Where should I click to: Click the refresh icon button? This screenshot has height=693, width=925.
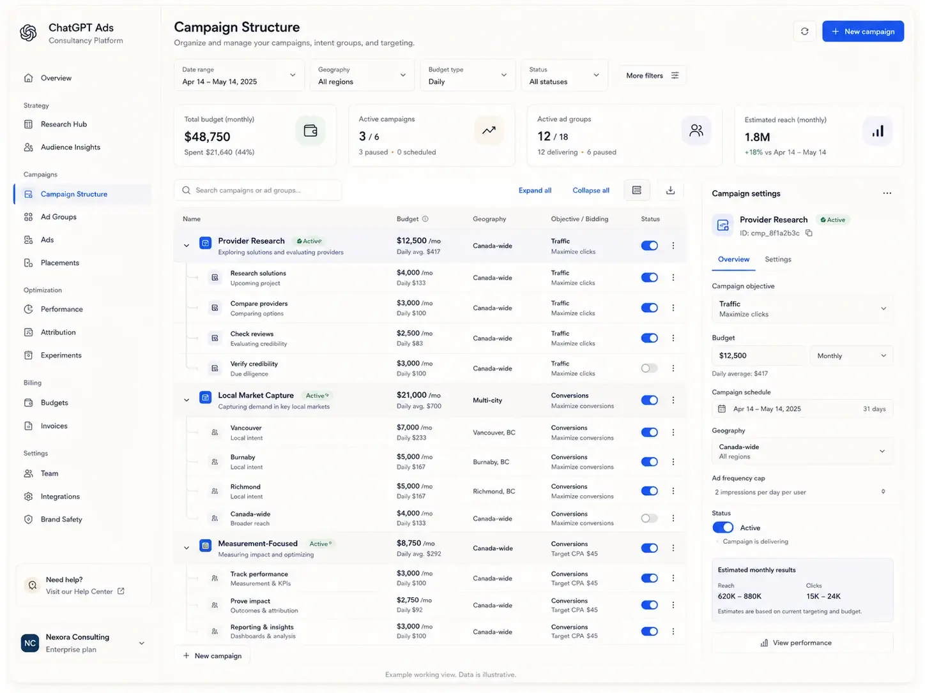[x=804, y=31]
